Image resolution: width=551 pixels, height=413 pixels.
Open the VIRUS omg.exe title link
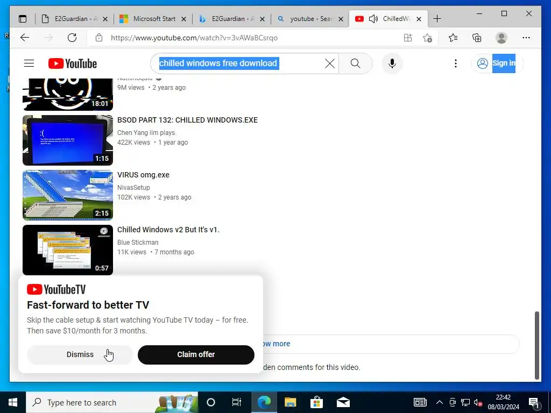tap(143, 175)
